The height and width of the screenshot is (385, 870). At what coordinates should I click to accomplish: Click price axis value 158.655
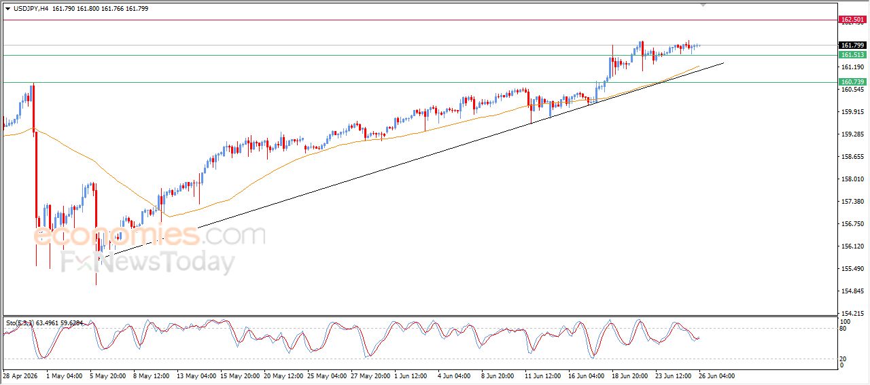point(852,157)
